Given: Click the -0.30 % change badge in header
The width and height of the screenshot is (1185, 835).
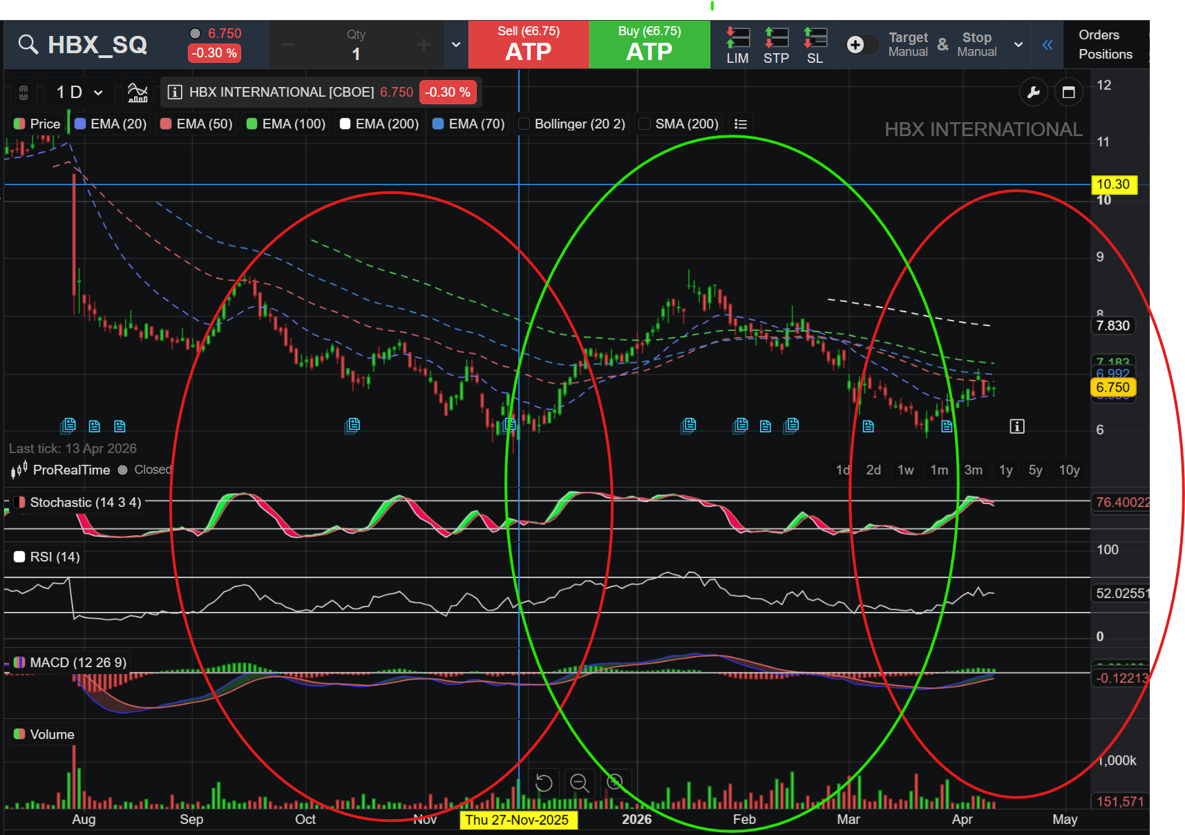Looking at the screenshot, I should (x=214, y=53).
